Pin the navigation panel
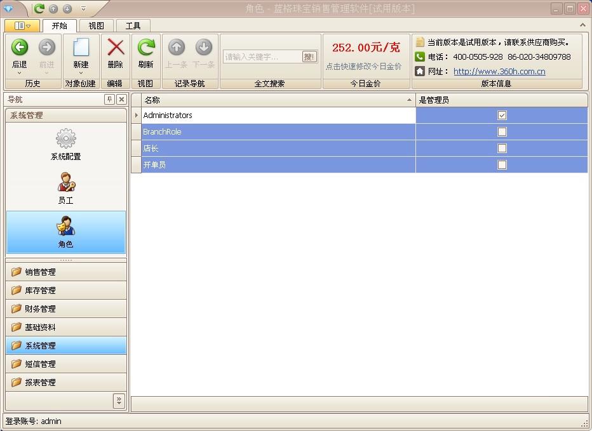This screenshot has width=592, height=431. coord(109,99)
